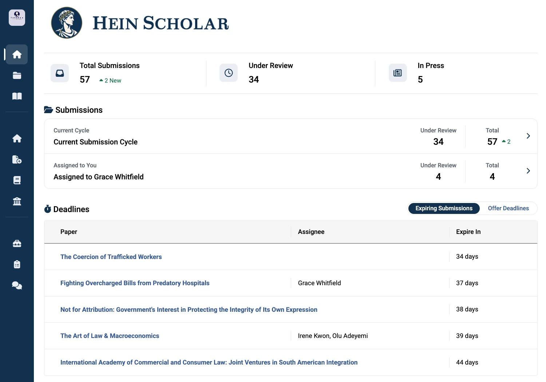Click the add-document icon with plus sign
The width and height of the screenshot is (546, 382).
pyautogui.click(x=17, y=159)
